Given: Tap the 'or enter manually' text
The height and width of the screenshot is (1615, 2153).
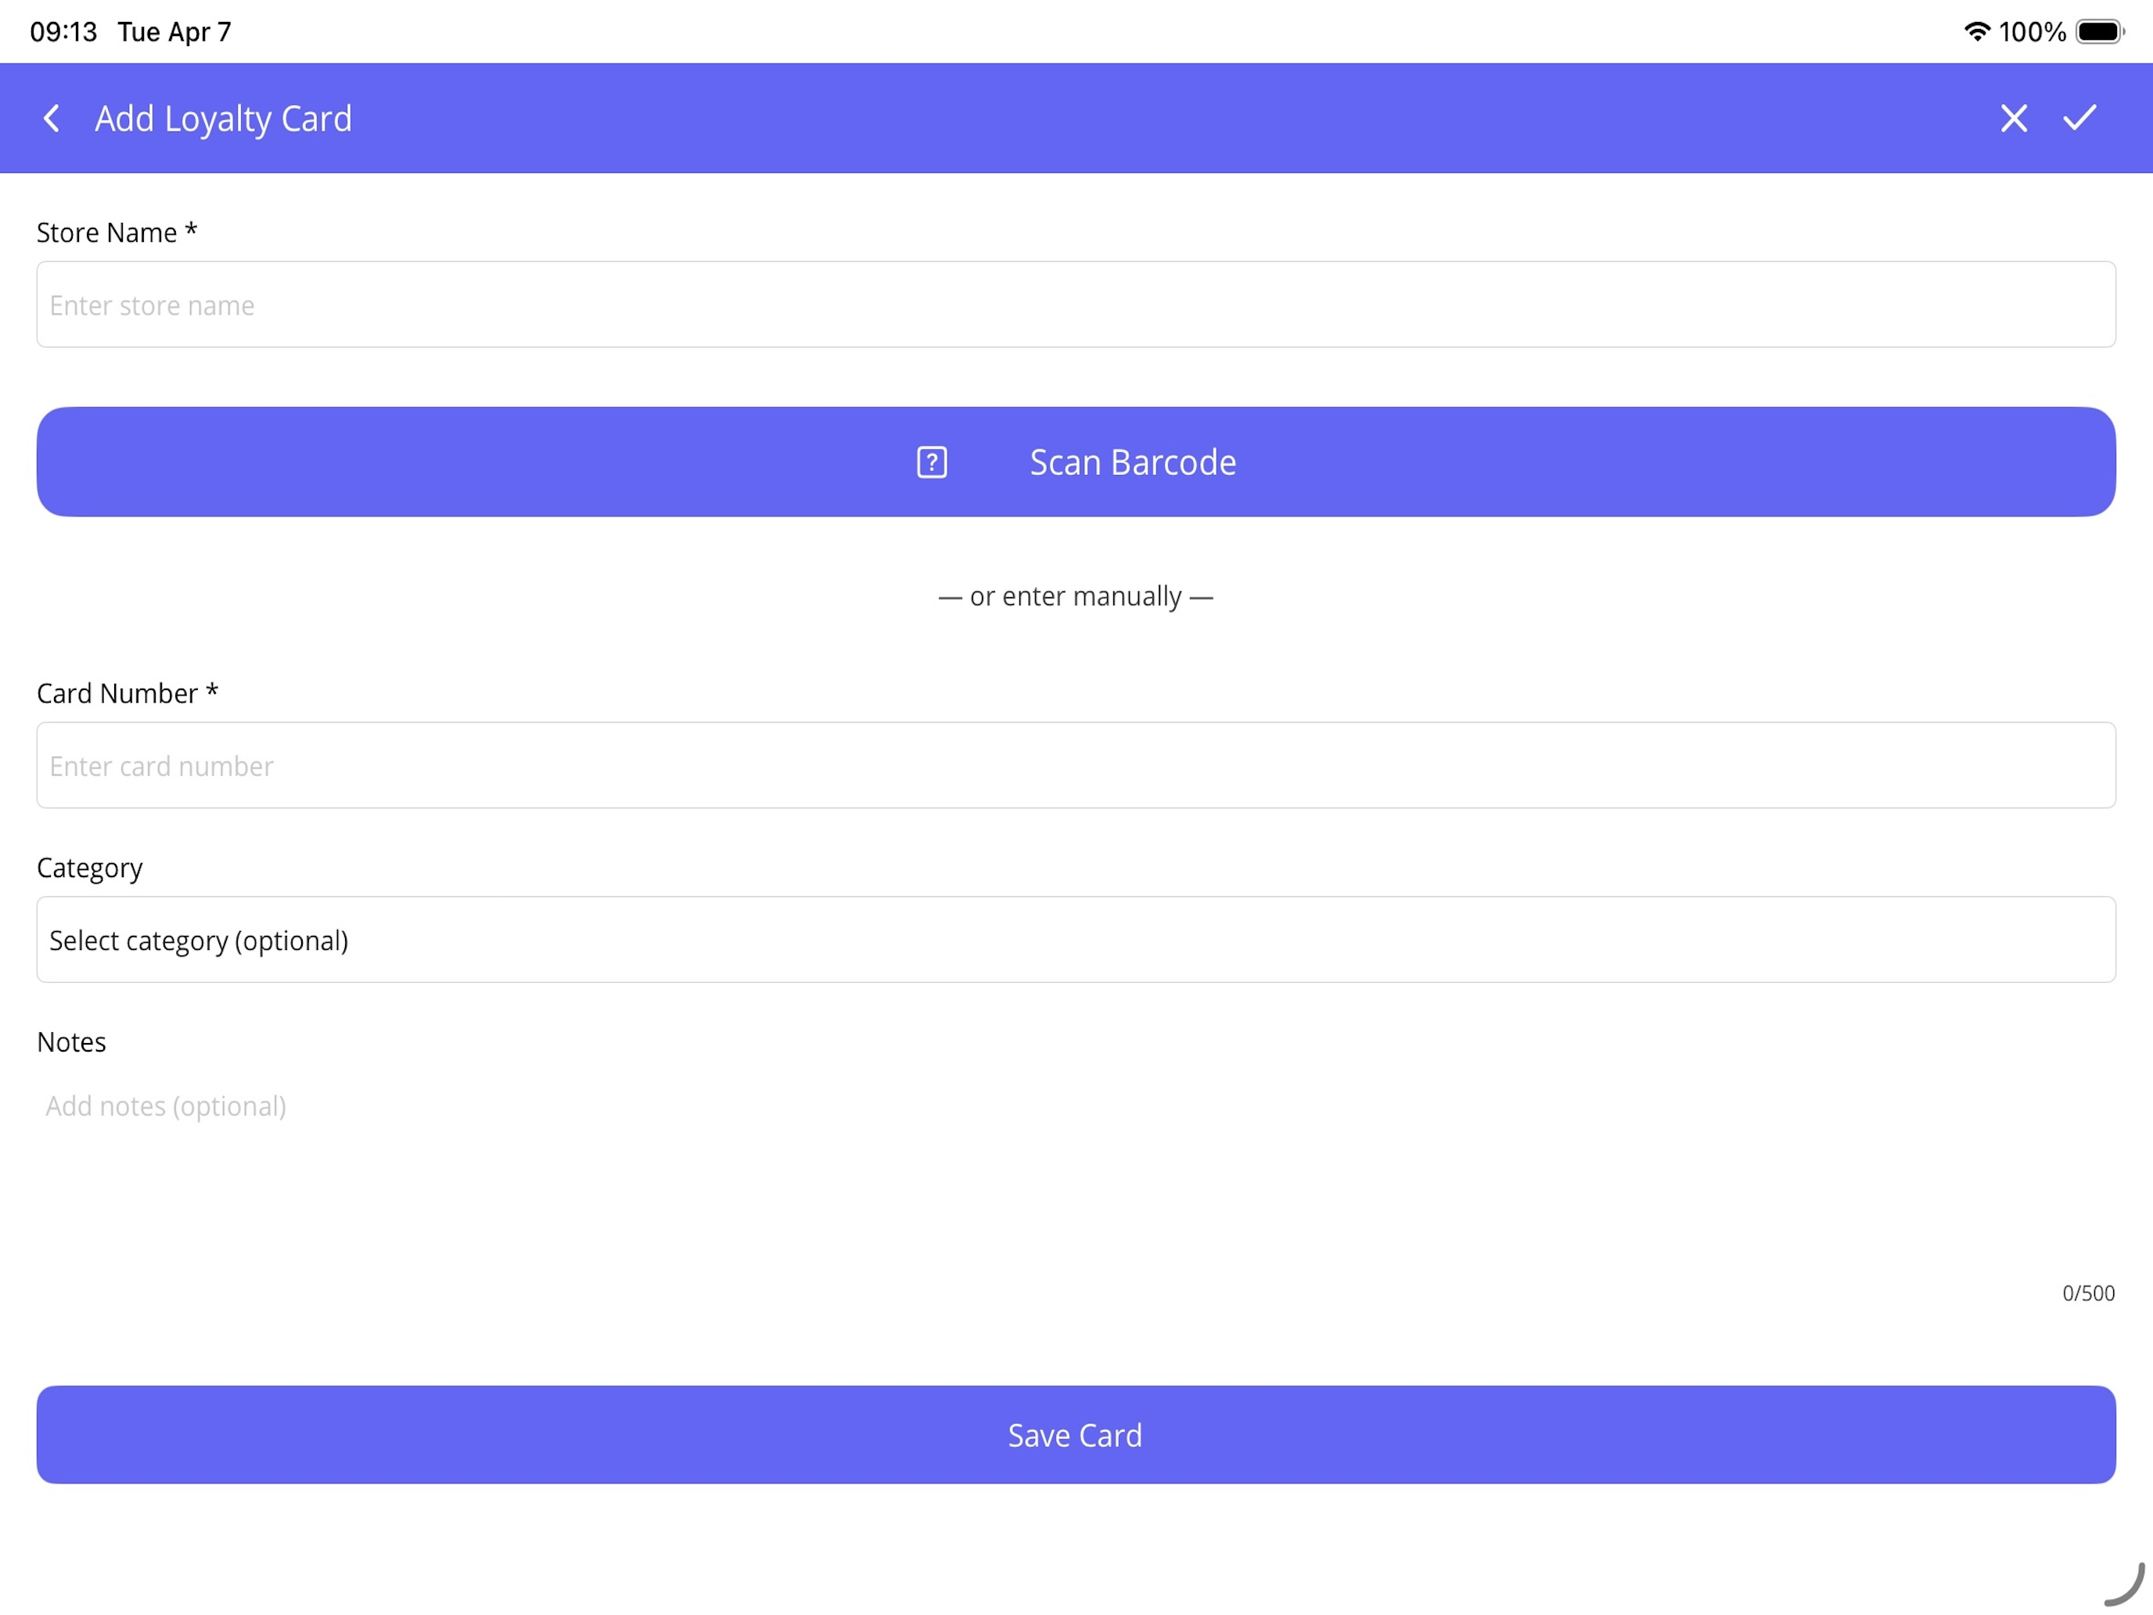Looking at the screenshot, I should (x=1076, y=595).
